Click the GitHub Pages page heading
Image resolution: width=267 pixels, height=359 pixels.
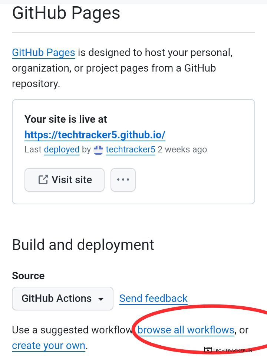[x=66, y=13]
